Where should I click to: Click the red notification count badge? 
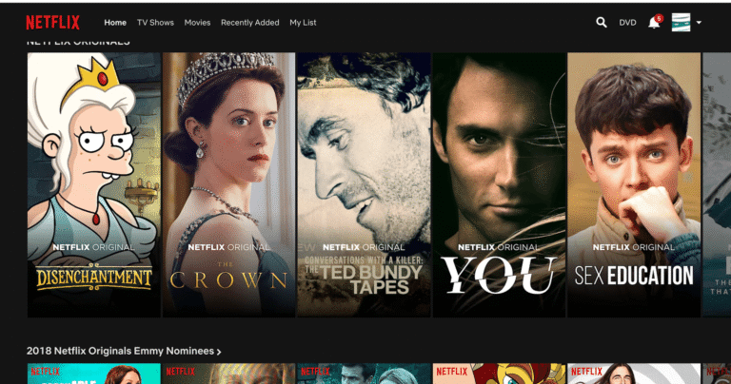click(x=659, y=19)
